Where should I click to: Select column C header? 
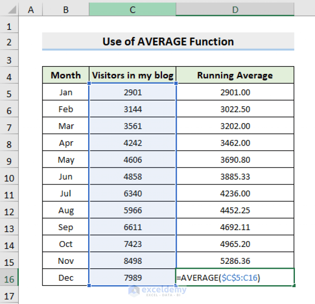point(132,9)
